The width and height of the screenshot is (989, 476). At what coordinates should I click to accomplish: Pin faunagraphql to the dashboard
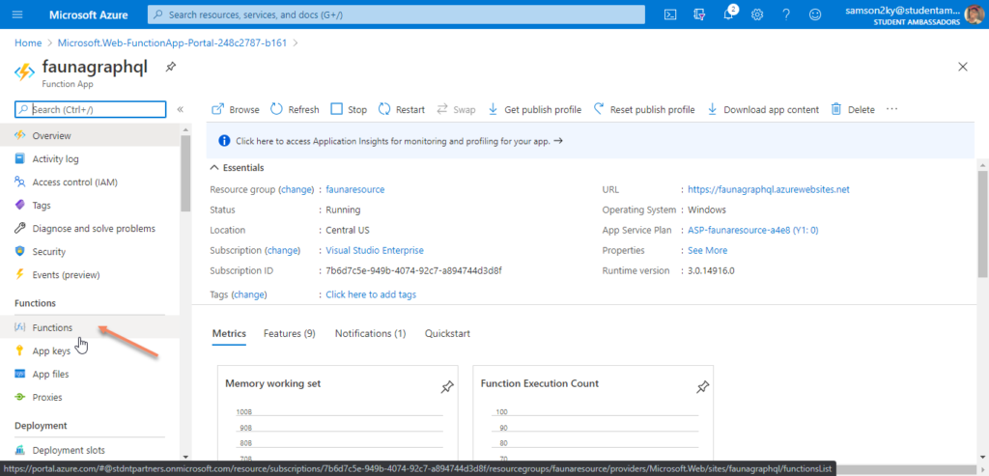tap(170, 67)
